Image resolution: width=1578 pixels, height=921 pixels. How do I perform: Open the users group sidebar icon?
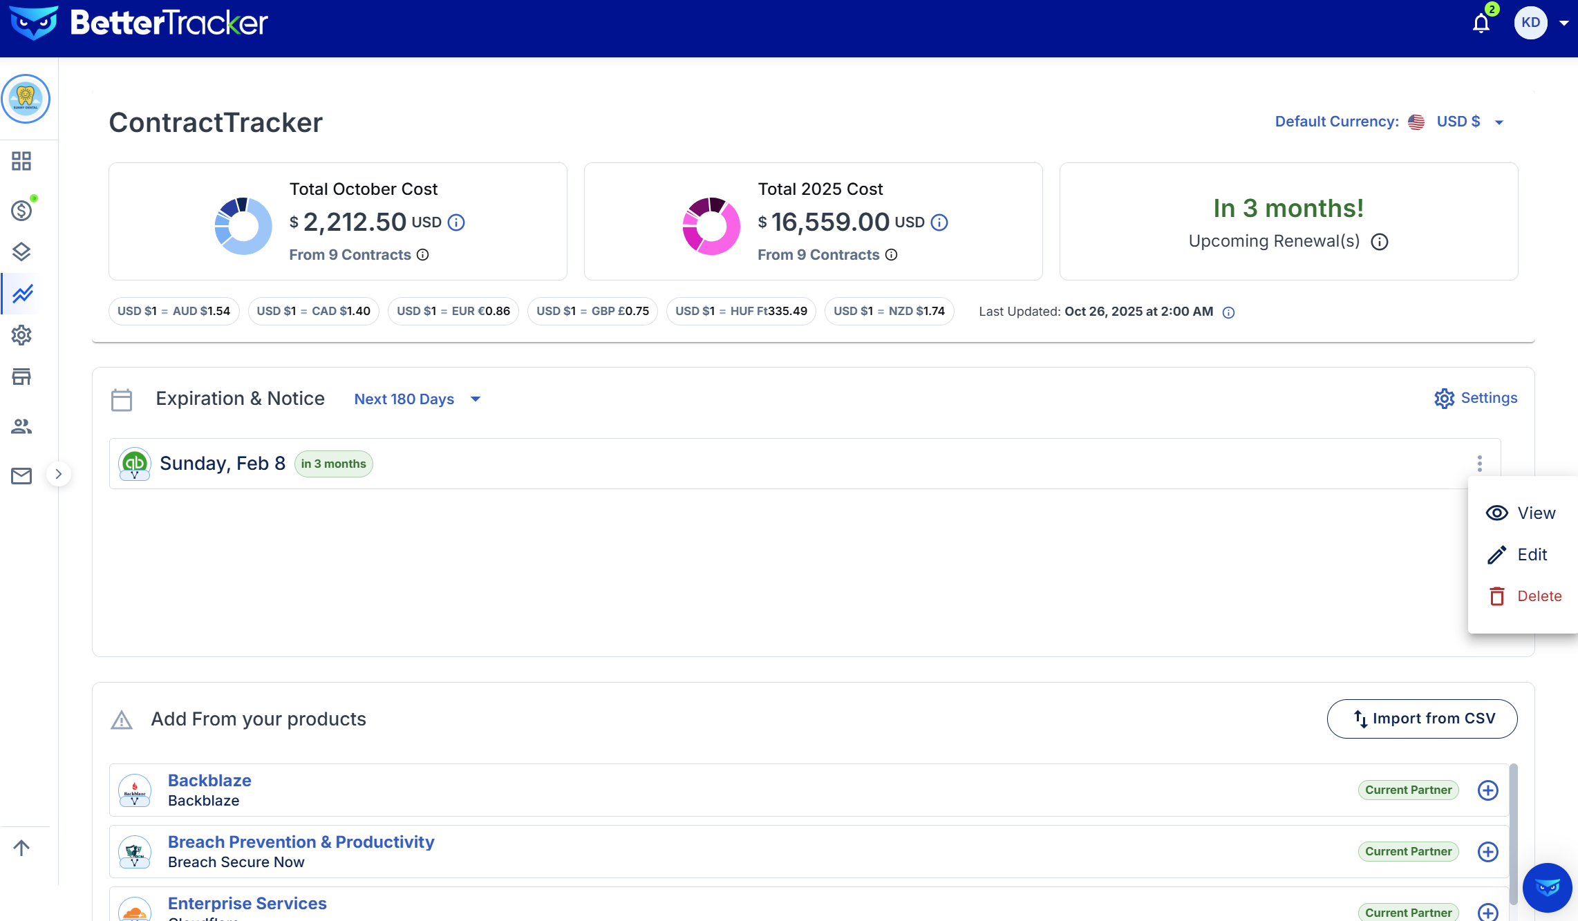tap(21, 426)
